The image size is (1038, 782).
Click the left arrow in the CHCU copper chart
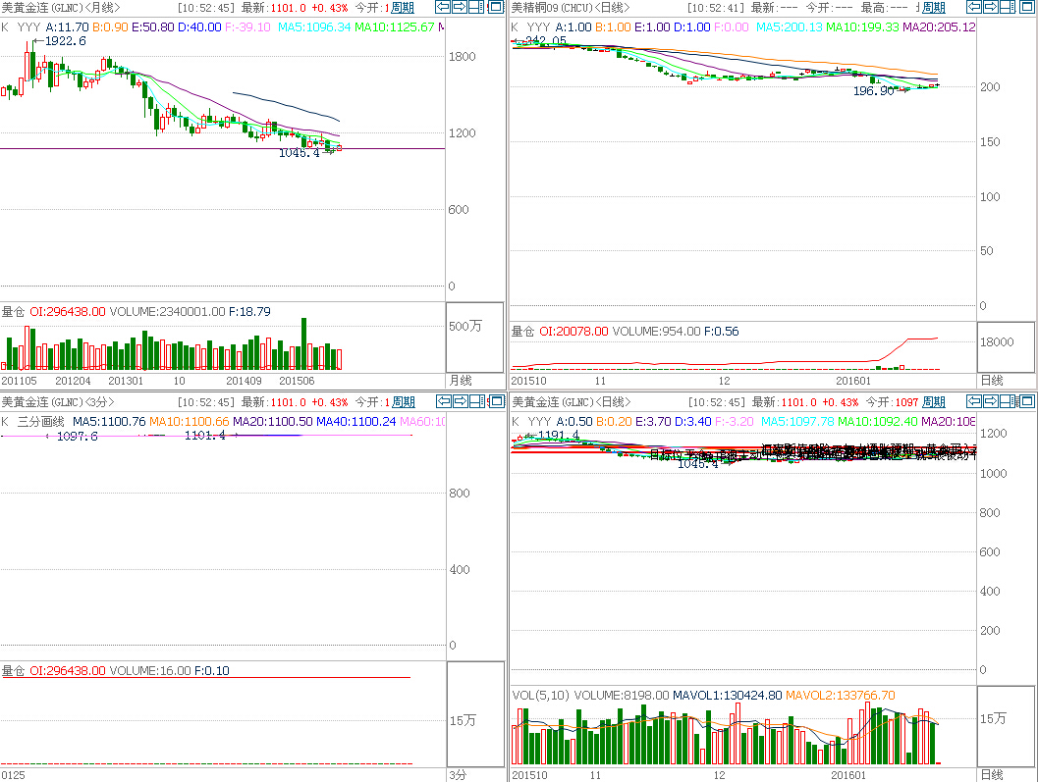point(973,7)
